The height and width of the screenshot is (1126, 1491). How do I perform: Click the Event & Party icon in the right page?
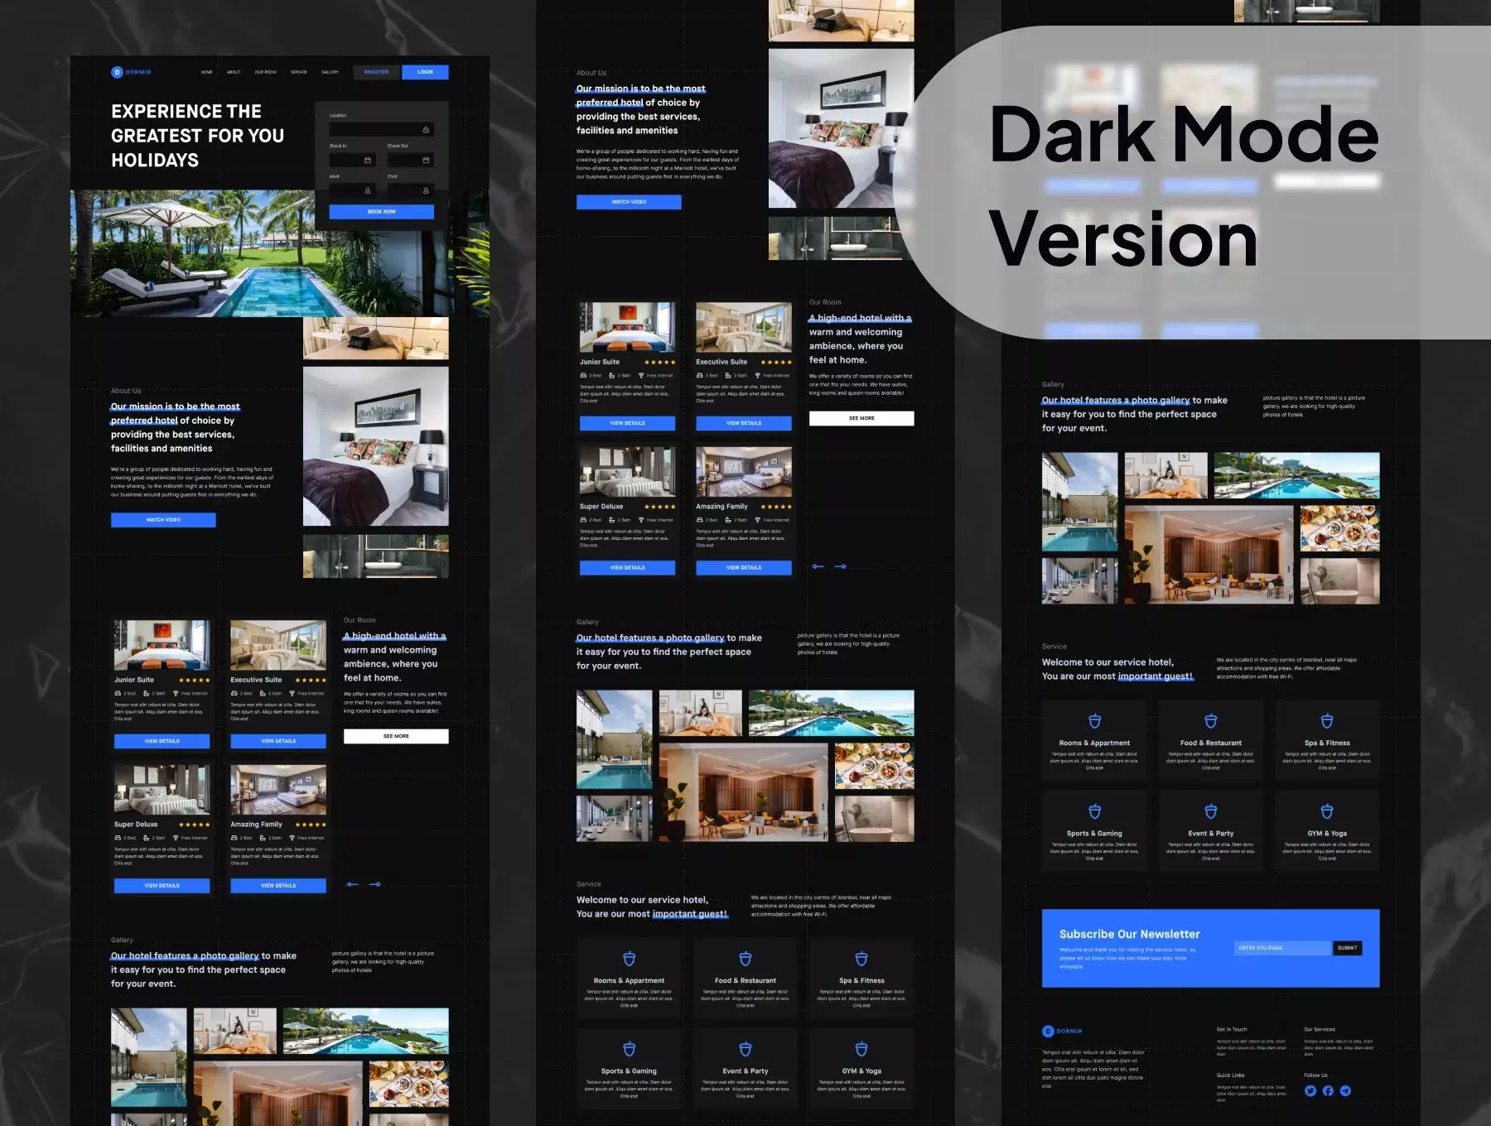(1211, 811)
